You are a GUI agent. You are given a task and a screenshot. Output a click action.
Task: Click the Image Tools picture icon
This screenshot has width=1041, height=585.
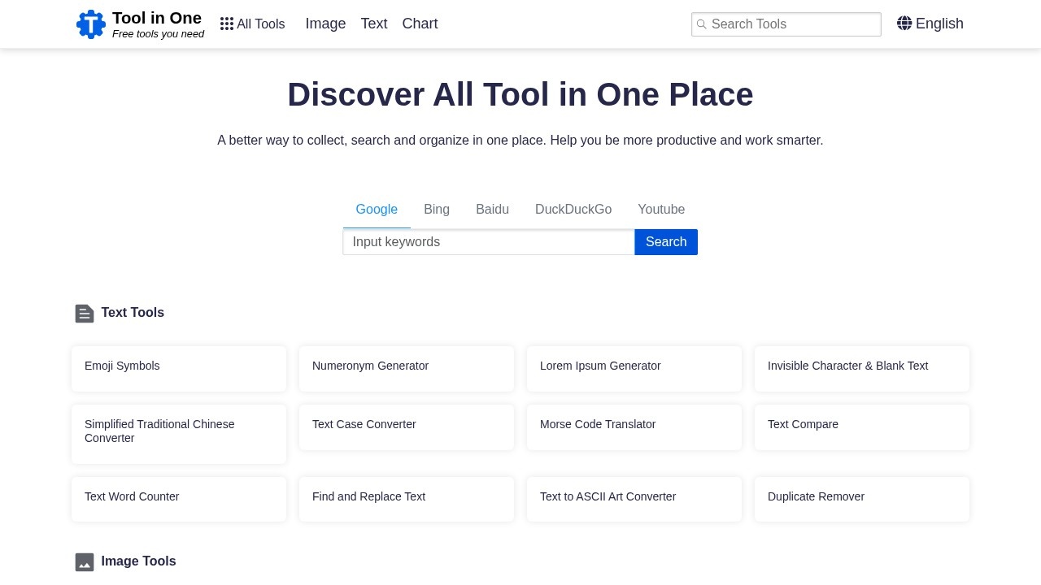click(x=85, y=562)
